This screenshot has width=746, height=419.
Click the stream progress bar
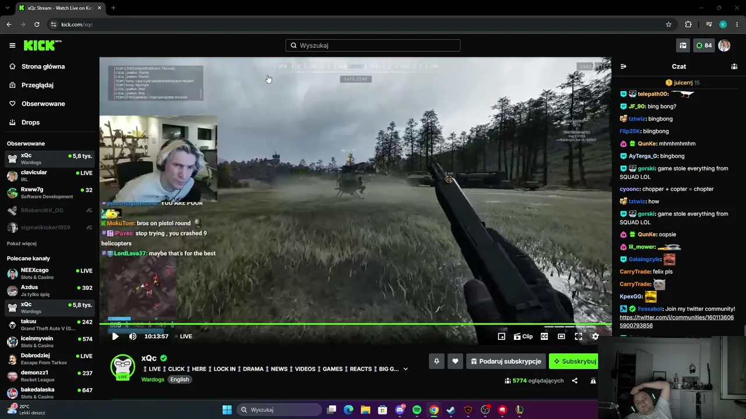click(356, 324)
